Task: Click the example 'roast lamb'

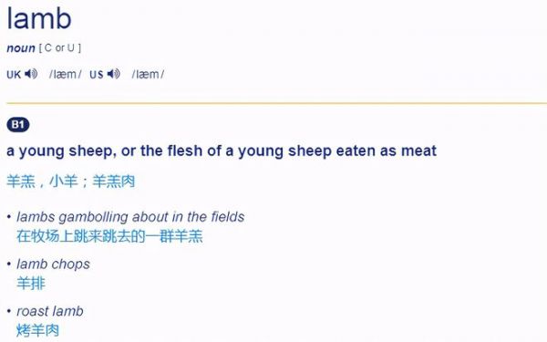Action: click(x=50, y=311)
